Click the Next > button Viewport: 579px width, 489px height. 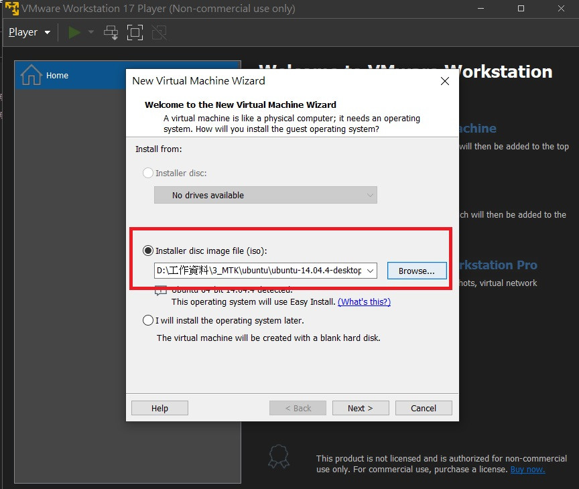point(361,408)
